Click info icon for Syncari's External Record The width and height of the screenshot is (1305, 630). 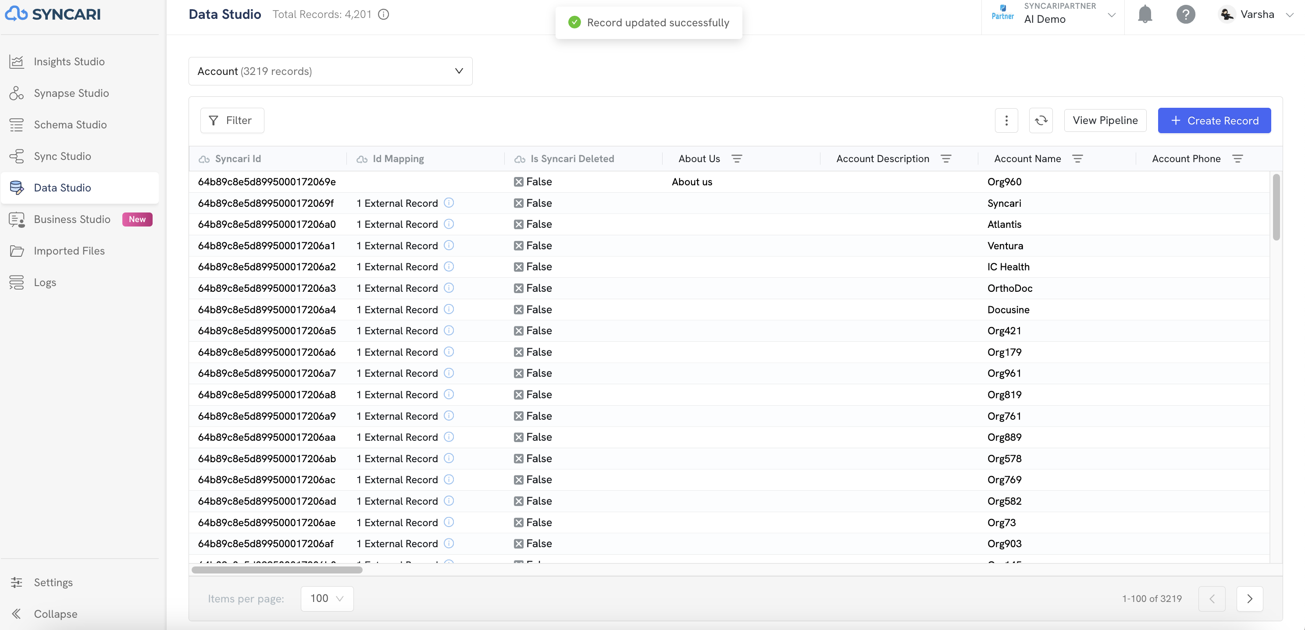coord(449,203)
